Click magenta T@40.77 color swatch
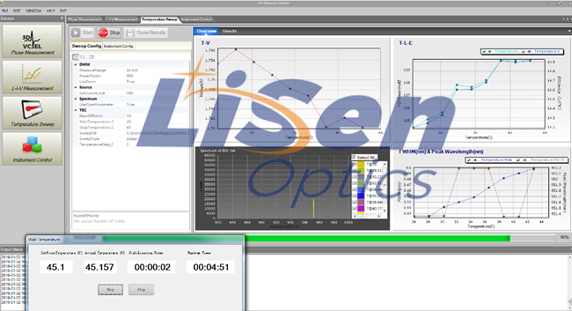 tap(361, 209)
